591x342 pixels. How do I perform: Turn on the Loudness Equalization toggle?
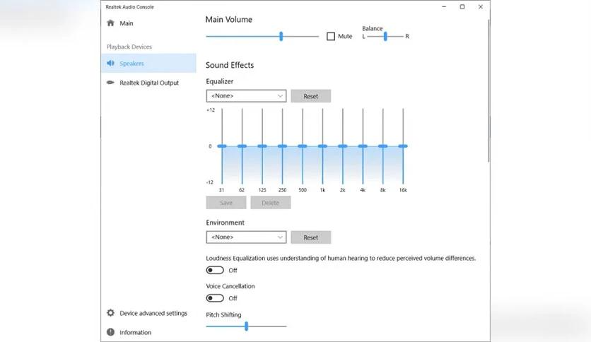point(215,270)
